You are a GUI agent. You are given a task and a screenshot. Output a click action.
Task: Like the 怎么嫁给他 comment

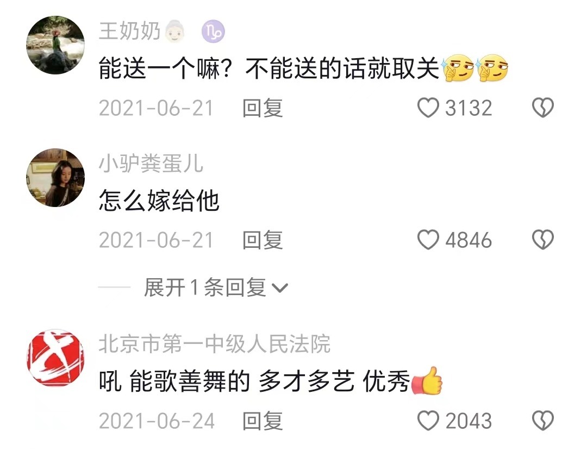tap(428, 240)
